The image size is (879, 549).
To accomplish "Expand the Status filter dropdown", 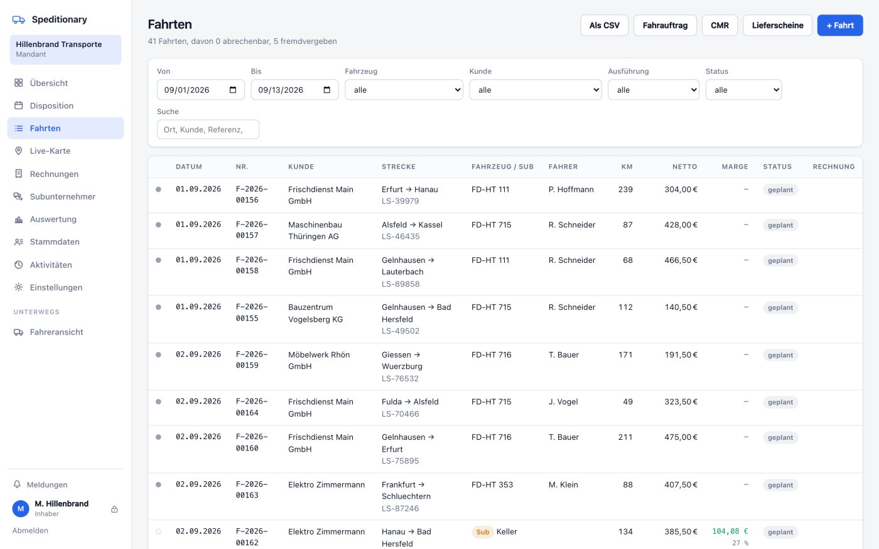I will pyautogui.click(x=743, y=90).
